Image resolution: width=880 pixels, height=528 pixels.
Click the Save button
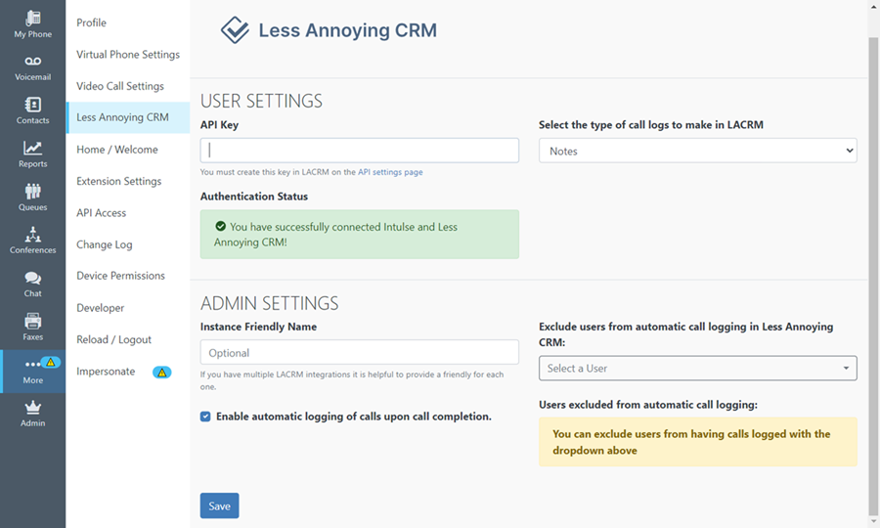pyautogui.click(x=219, y=506)
